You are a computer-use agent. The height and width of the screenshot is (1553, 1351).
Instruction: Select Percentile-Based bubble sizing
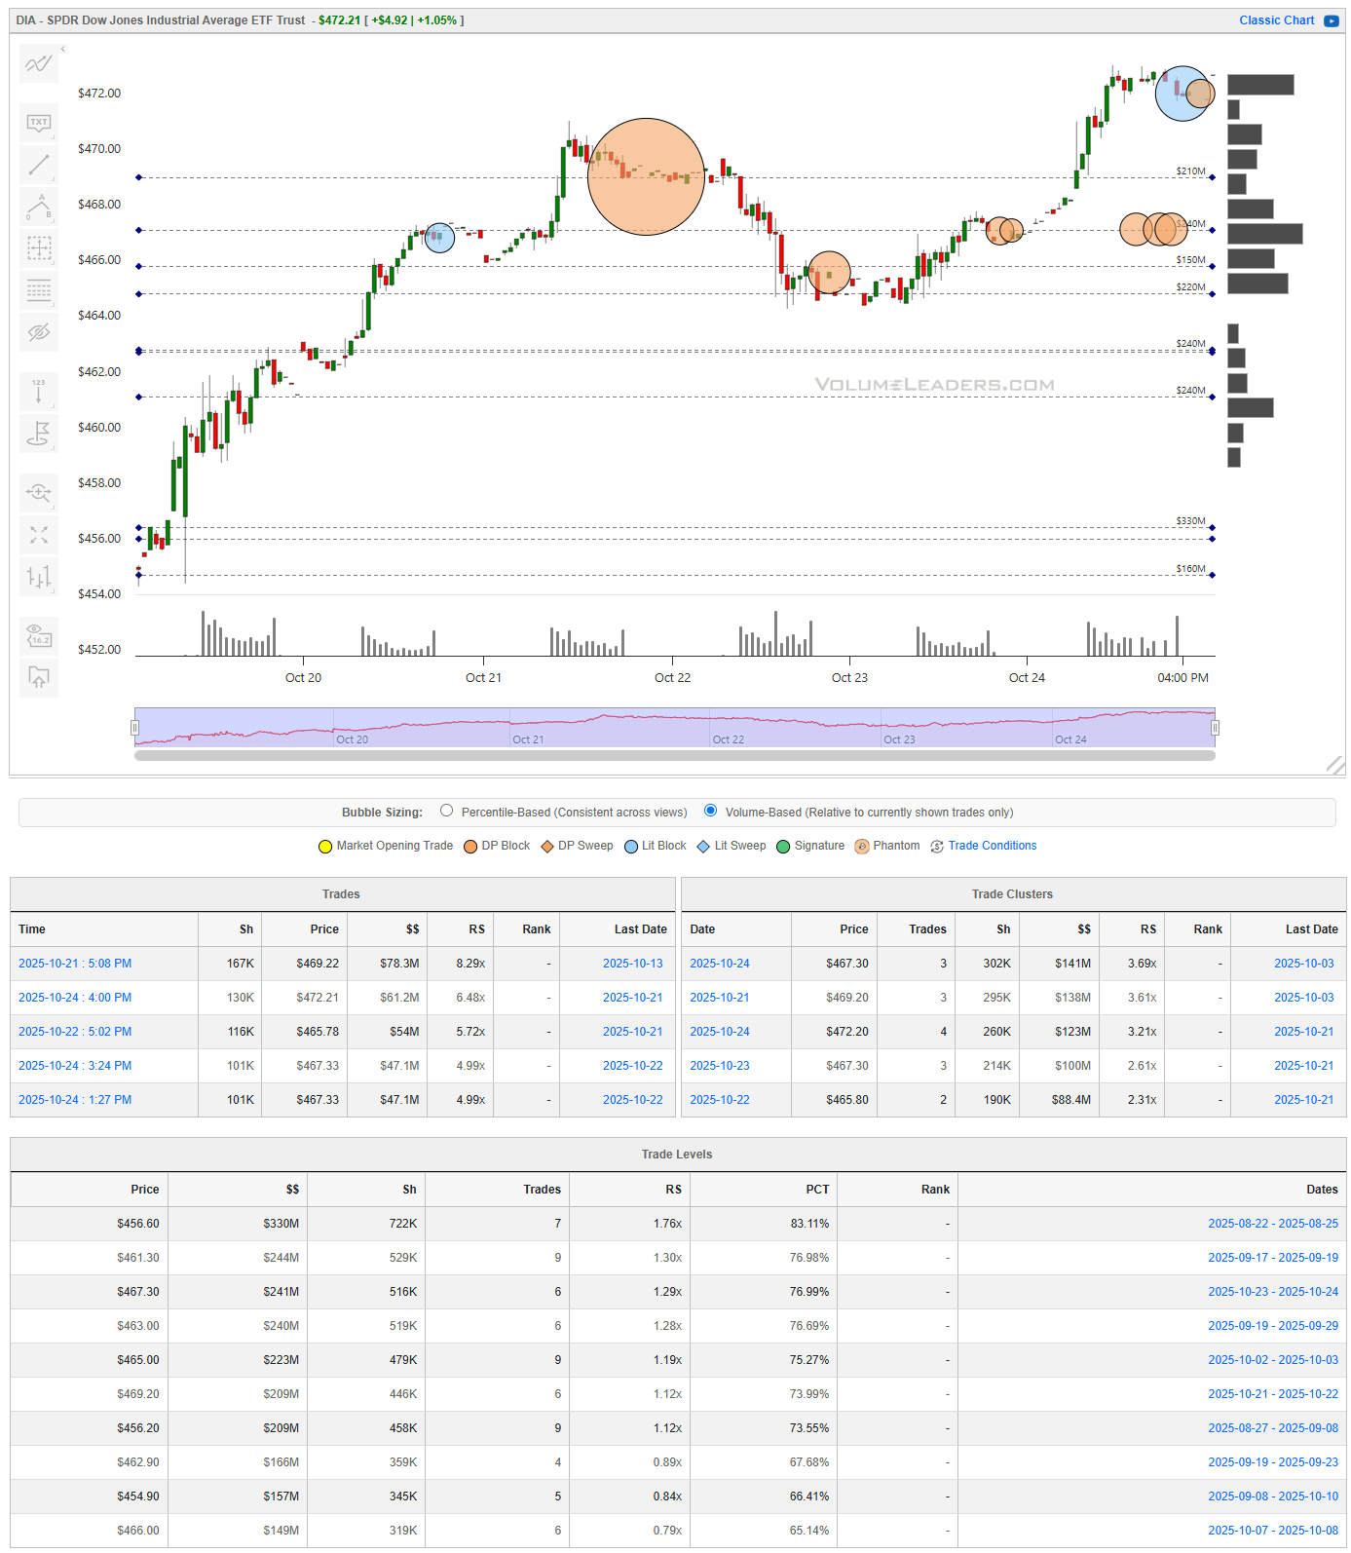(x=446, y=811)
